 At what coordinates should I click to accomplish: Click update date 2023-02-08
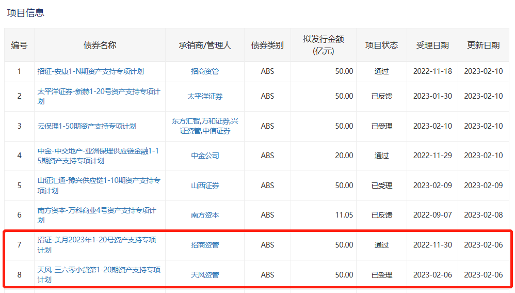click(x=484, y=215)
